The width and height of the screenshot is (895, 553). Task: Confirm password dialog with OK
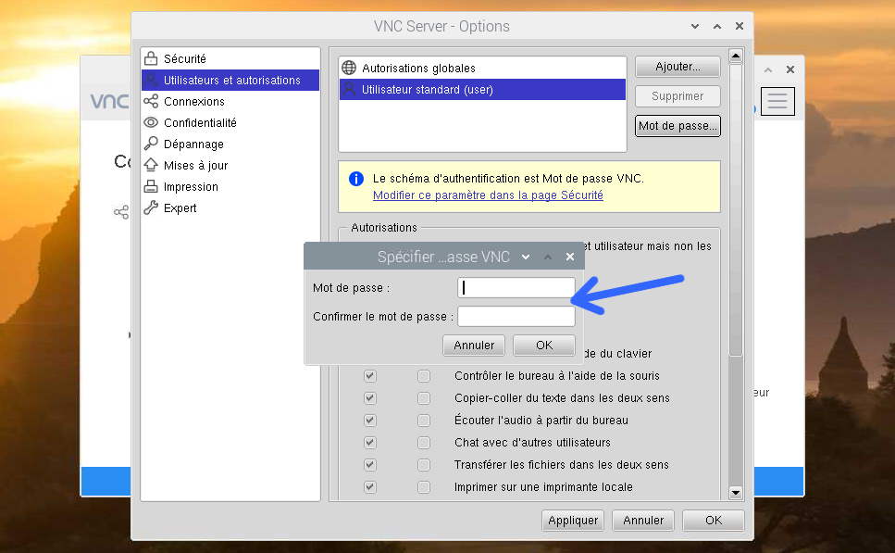pyautogui.click(x=544, y=346)
